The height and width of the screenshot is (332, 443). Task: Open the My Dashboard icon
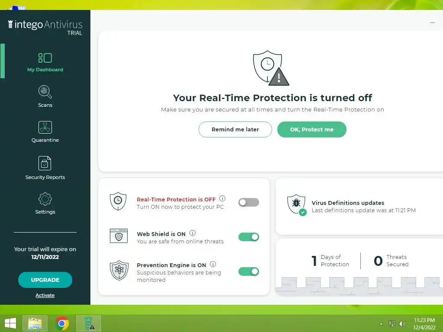45,58
